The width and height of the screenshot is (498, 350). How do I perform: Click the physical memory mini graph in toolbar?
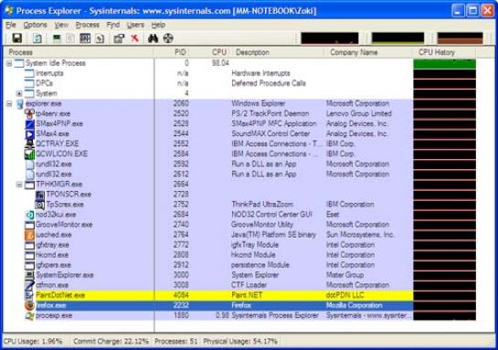coord(460,38)
